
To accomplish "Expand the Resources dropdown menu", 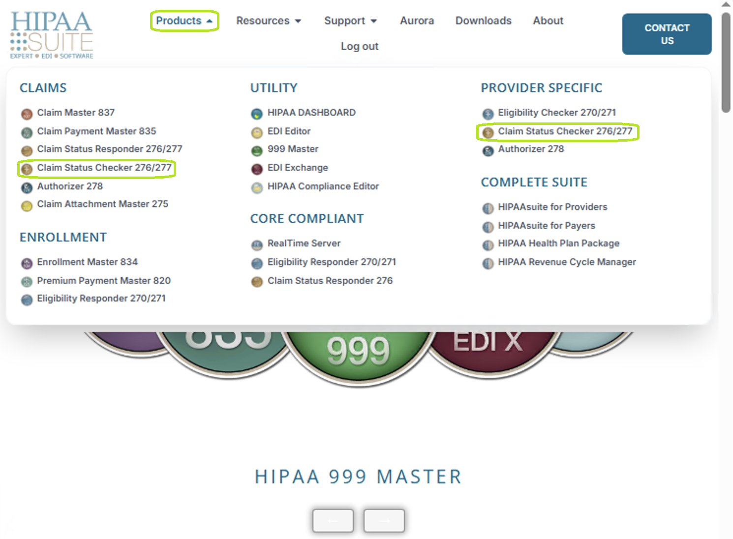I will [269, 21].
